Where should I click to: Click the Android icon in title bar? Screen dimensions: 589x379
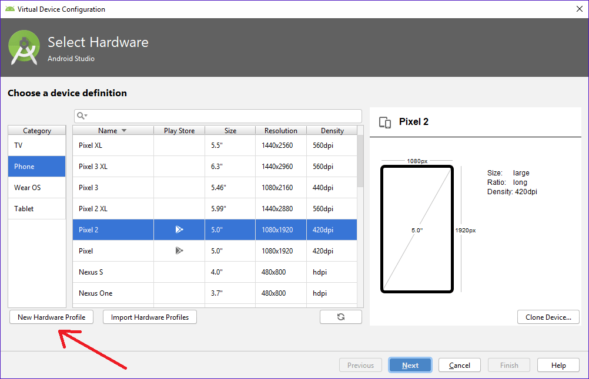click(x=10, y=9)
